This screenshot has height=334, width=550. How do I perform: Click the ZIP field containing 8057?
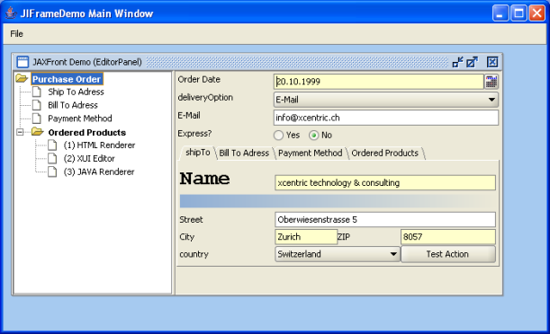(x=448, y=237)
